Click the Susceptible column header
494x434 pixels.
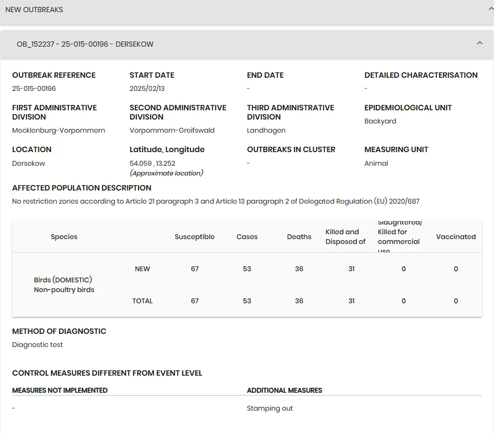(195, 237)
